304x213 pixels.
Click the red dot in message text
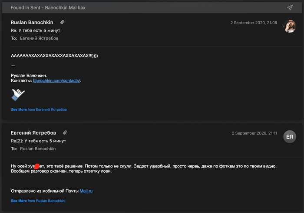tap(37, 166)
